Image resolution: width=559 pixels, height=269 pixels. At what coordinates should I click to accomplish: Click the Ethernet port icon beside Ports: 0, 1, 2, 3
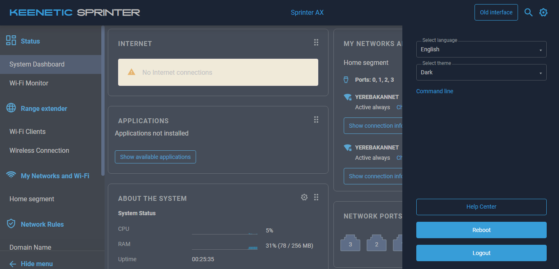(346, 79)
